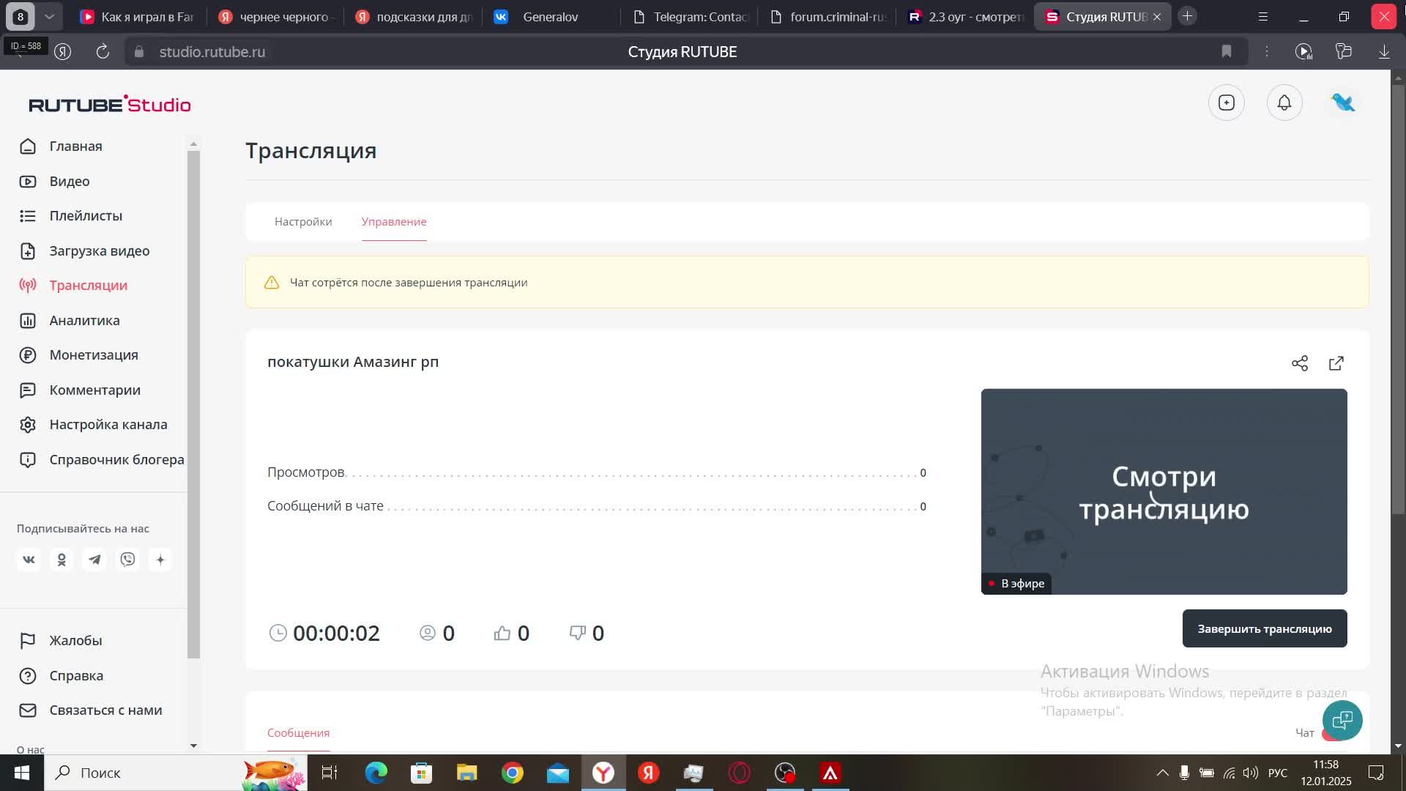Open the notifications bell
1406x791 pixels.
point(1284,103)
